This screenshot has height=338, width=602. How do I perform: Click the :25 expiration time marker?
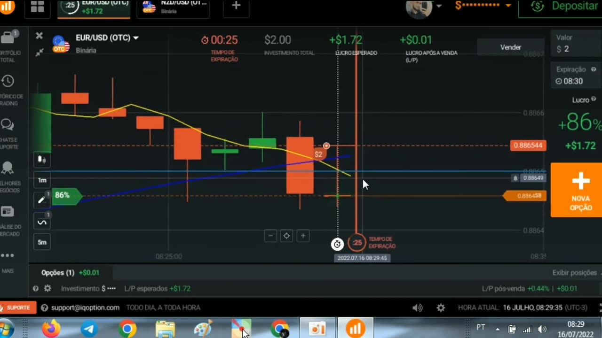click(357, 243)
